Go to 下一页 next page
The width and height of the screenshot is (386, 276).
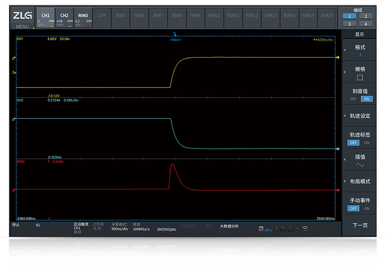pos(359,225)
